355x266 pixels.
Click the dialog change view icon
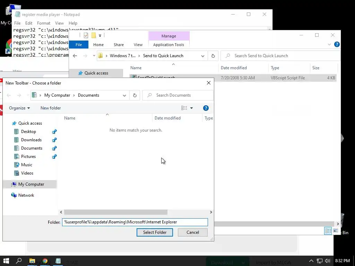pos(184,108)
